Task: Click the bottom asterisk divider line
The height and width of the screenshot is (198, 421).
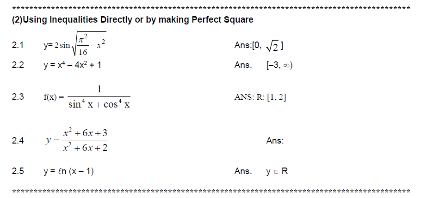Action: point(210,190)
